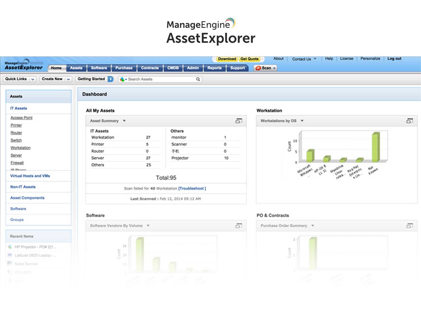Select Router in the sidebar list
The image size is (421, 310).
[16, 133]
